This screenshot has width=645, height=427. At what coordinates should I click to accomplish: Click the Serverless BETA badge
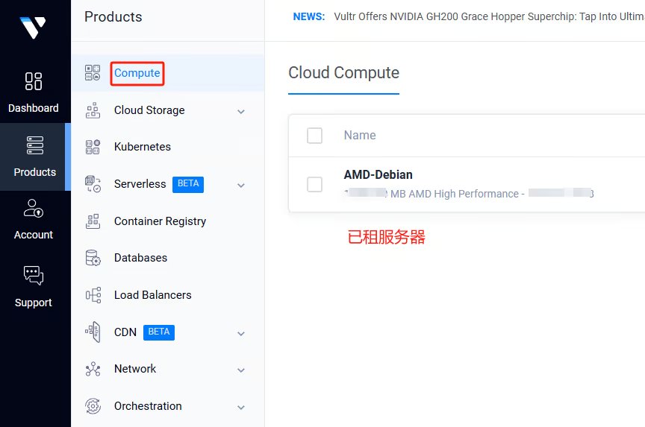click(x=188, y=184)
